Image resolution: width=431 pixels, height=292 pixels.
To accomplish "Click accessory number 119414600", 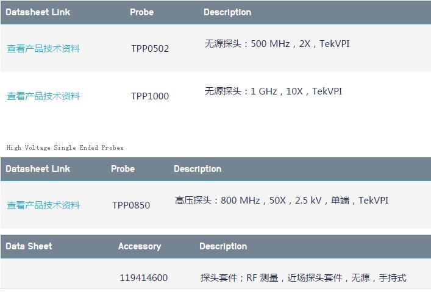I will (x=143, y=278).
